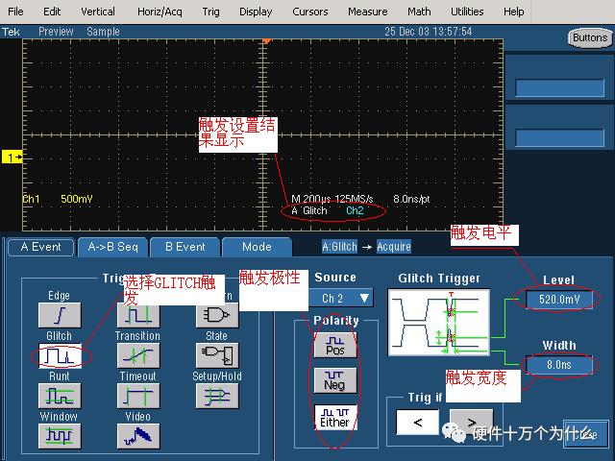615x461 pixels.
Task: Select the Timeout trigger type icon
Action: (138, 396)
